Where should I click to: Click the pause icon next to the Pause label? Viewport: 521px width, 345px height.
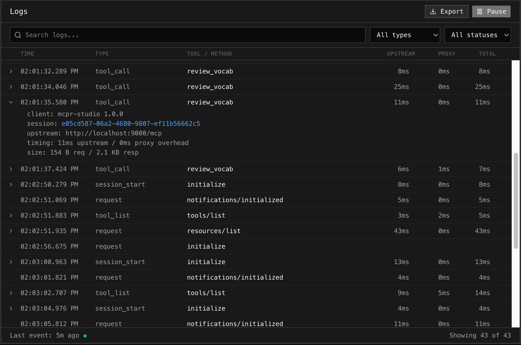pyautogui.click(x=480, y=11)
